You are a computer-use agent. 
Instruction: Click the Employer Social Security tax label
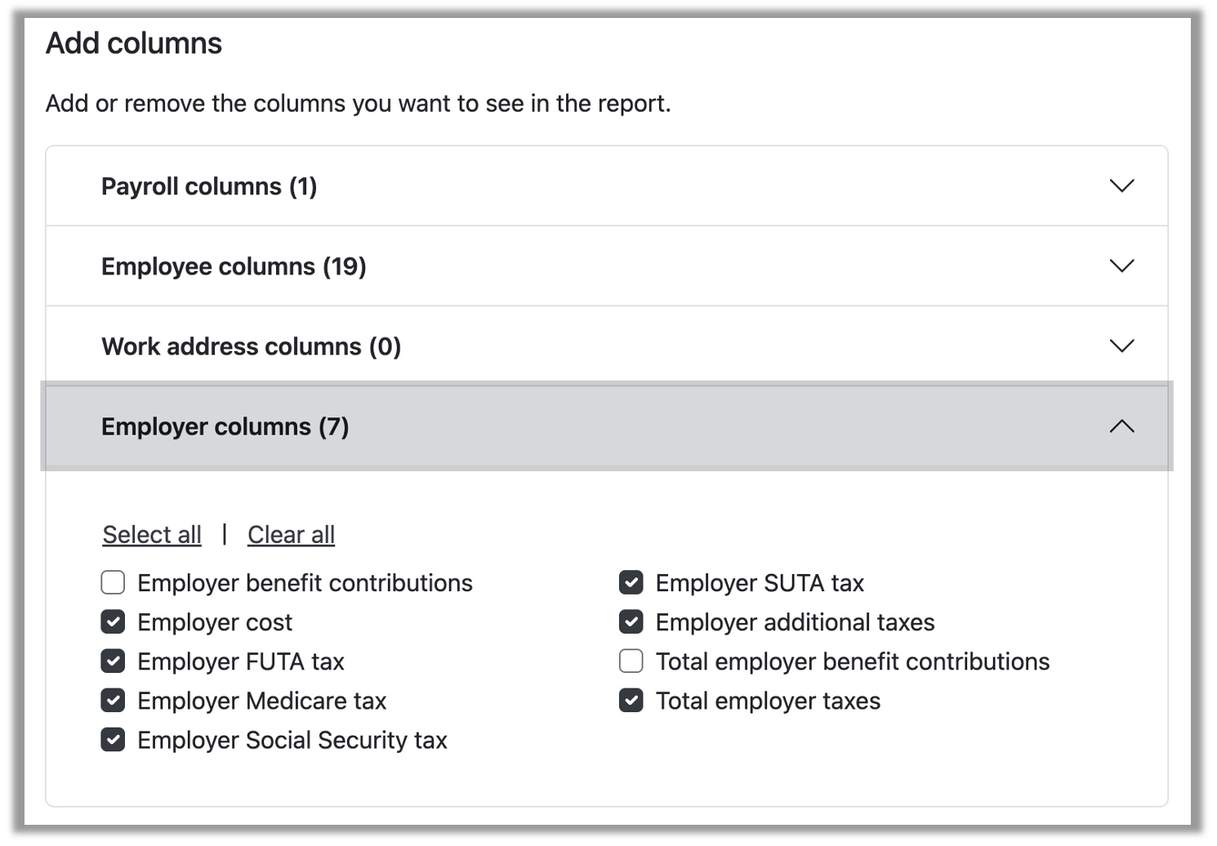(x=292, y=740)
